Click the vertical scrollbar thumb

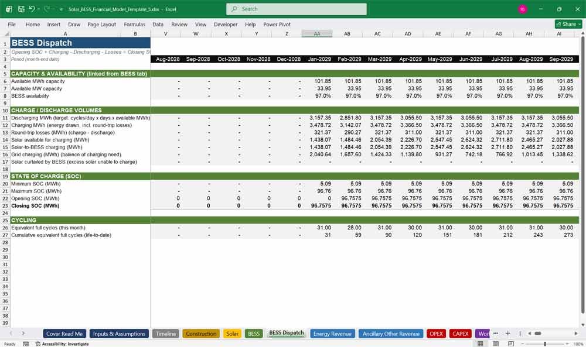(582, 176)
